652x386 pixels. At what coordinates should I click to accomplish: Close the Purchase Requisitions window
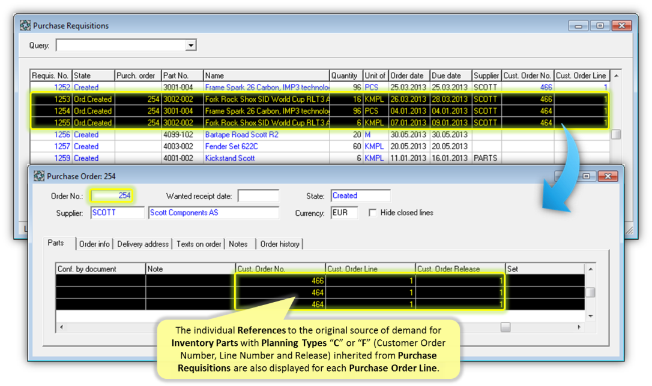[621, 26]
